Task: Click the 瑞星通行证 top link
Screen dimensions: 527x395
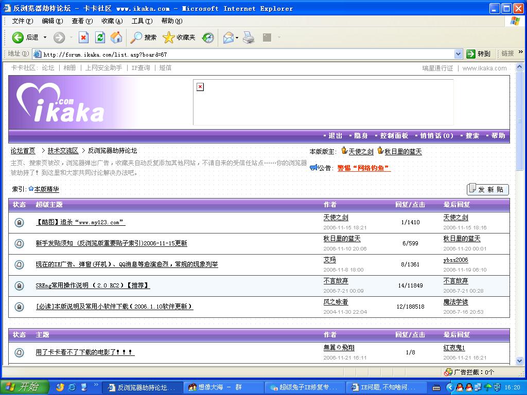Action: 437,68
